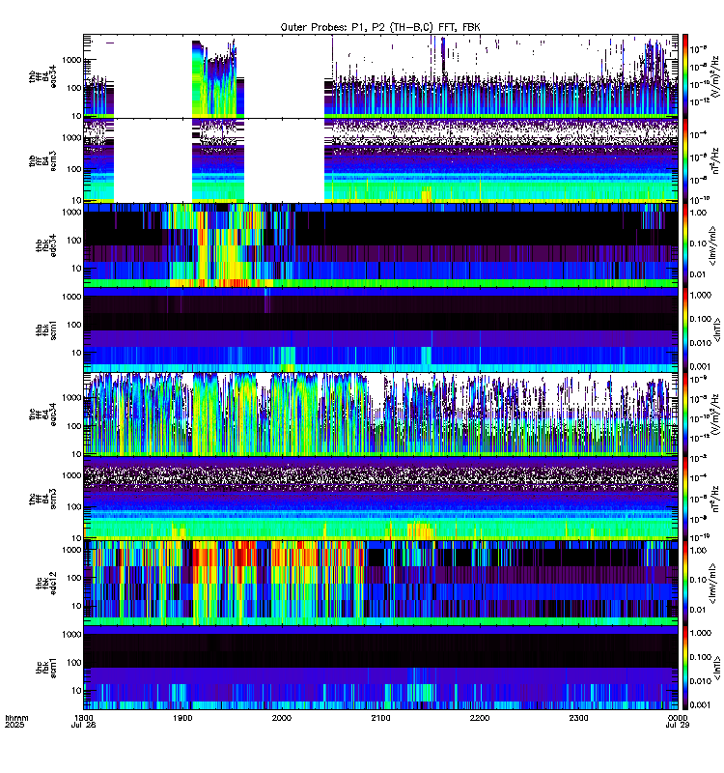This screenshot has width=724, height=773.
Task: Click the thc fff scm3 spectrogram panel
Action: 380,499
